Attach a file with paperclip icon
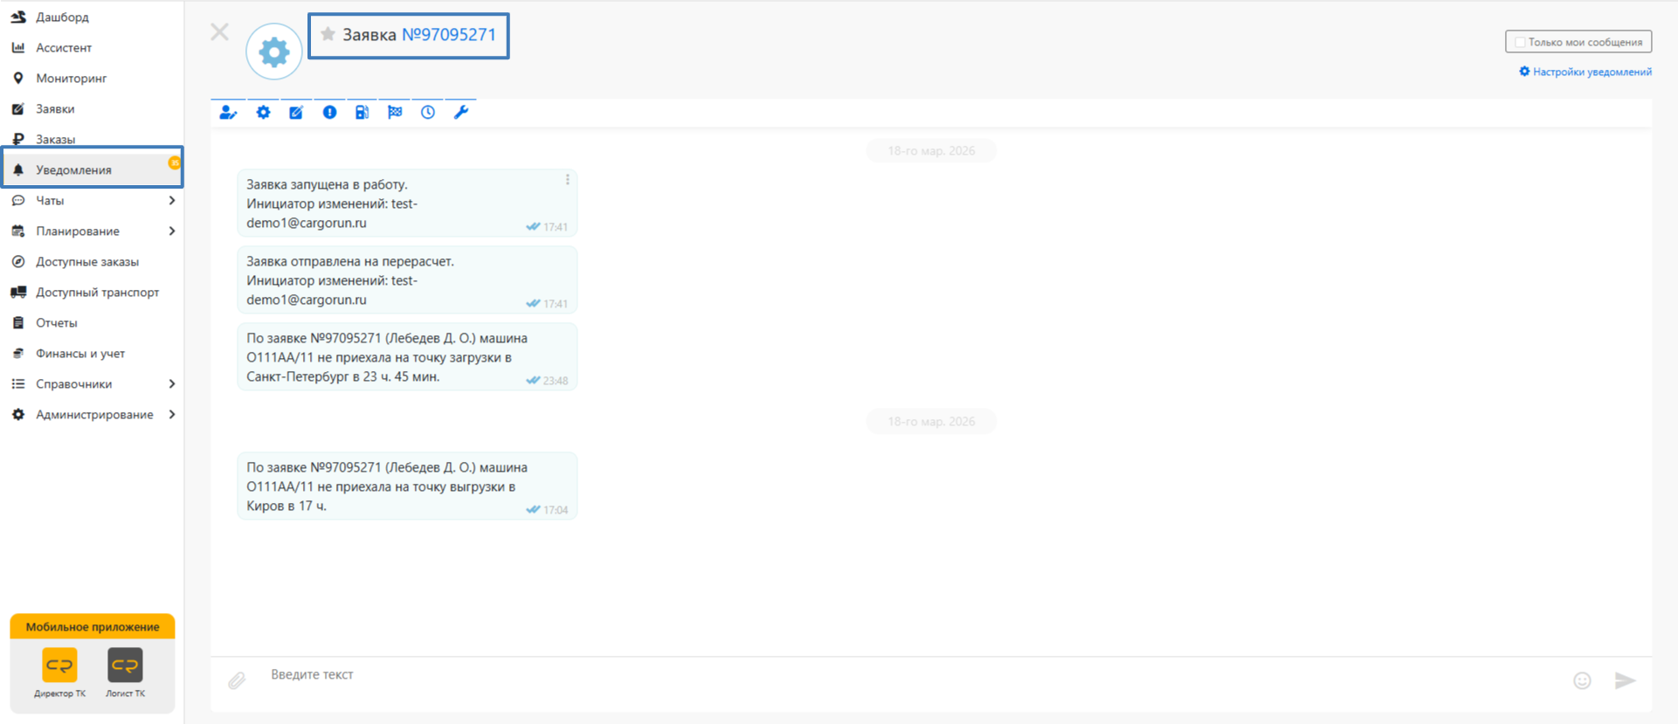This screenshot has width=1678, height=724. [x=237, y=680]
